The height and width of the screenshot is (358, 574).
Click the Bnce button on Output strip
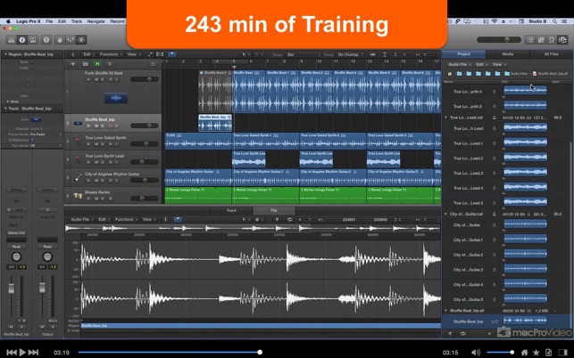53,321
